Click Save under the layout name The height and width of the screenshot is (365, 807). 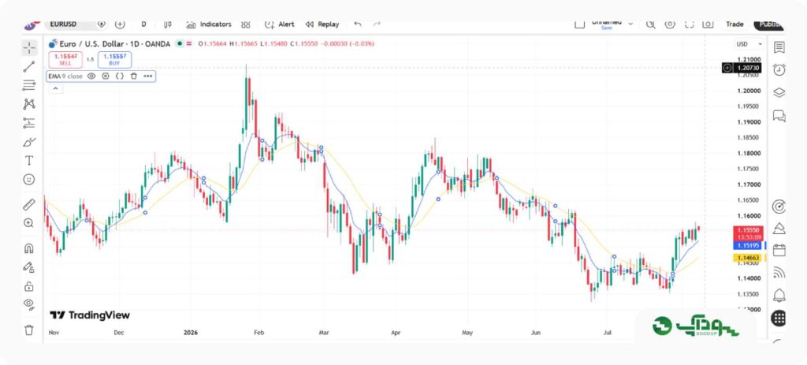pyautogui.click(x=606, y=28)
